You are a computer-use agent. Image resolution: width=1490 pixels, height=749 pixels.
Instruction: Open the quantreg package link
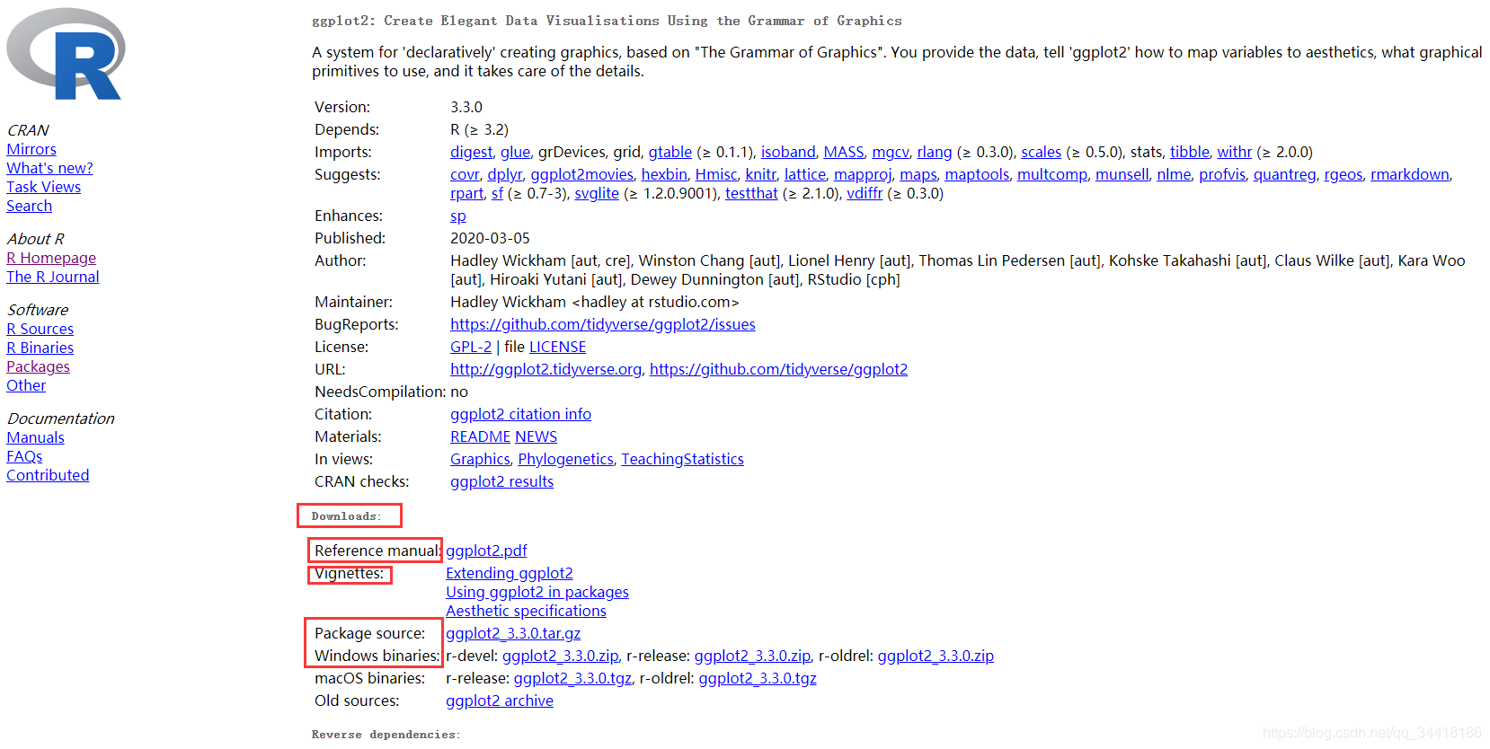[1285, 174]
